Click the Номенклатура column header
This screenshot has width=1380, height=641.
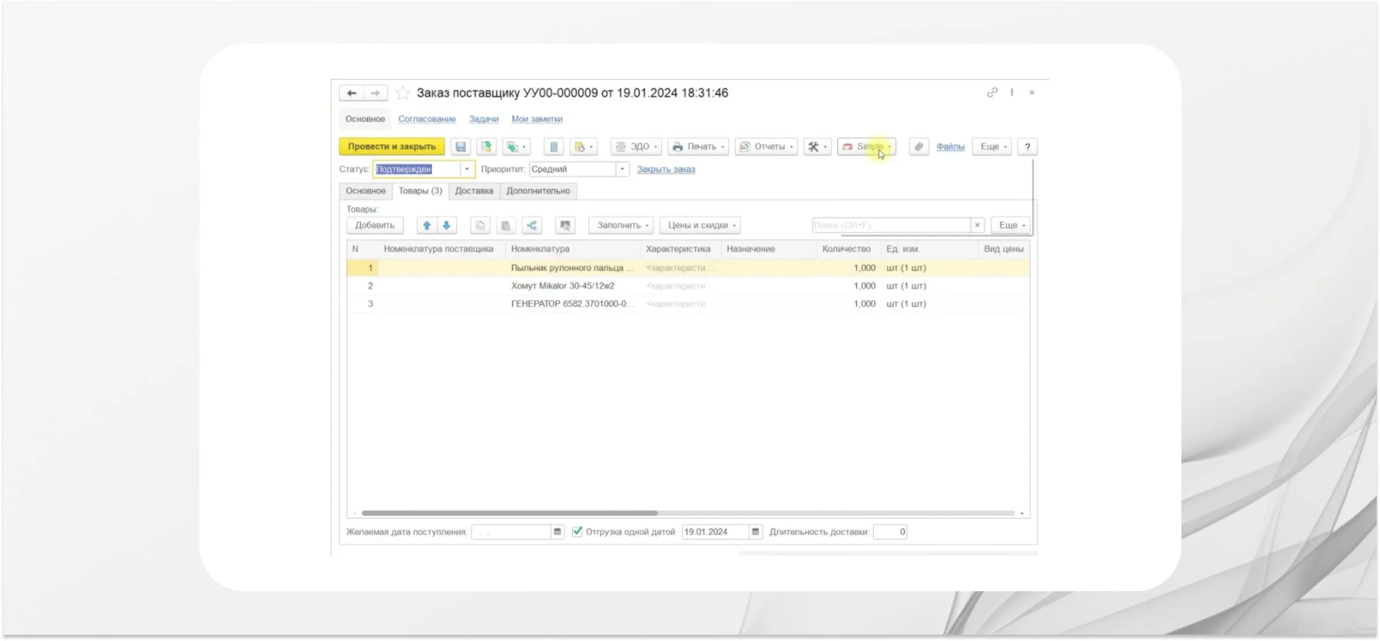pos(573,249)
